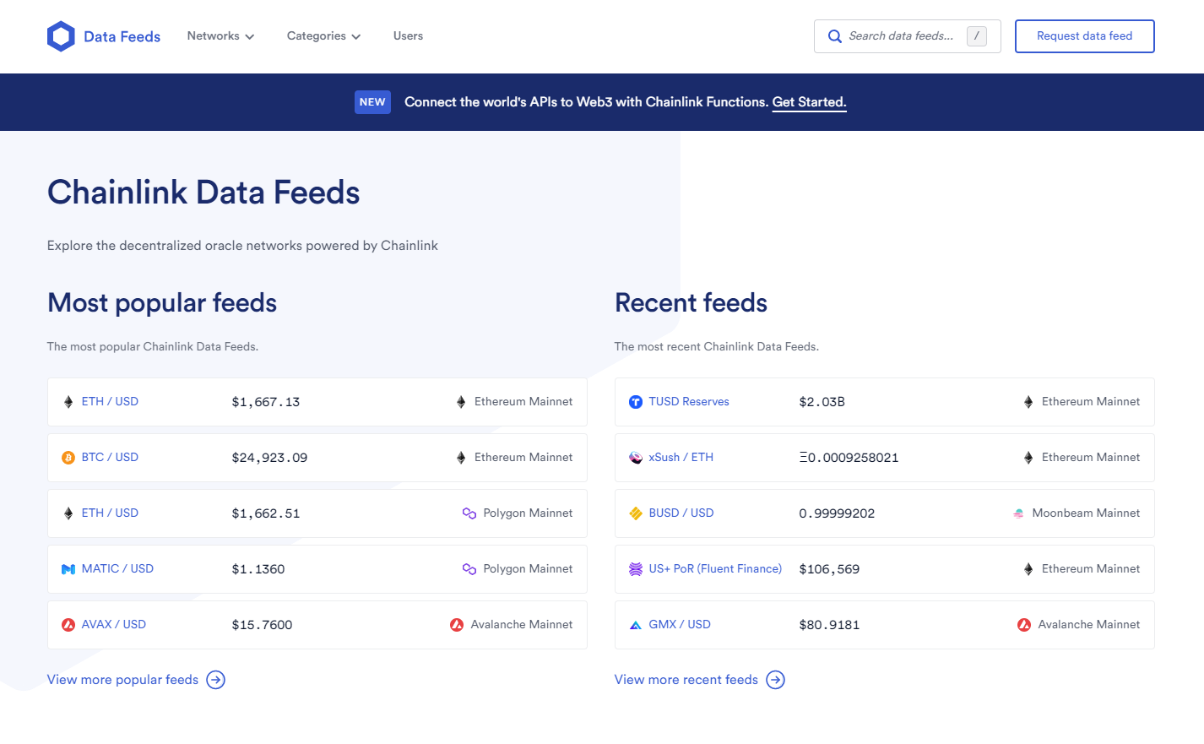1204x744 pixels.
Task: Open the Categories dropdown
Action: (323, 35)
